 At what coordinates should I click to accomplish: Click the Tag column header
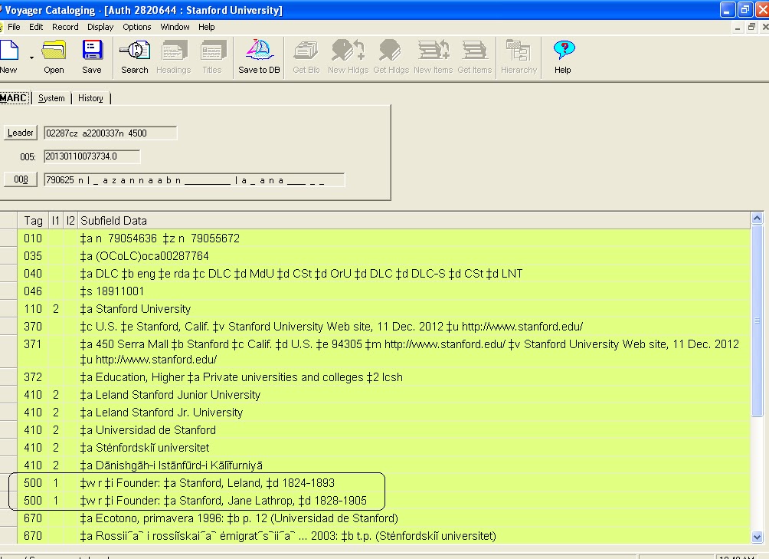(34, 221)
